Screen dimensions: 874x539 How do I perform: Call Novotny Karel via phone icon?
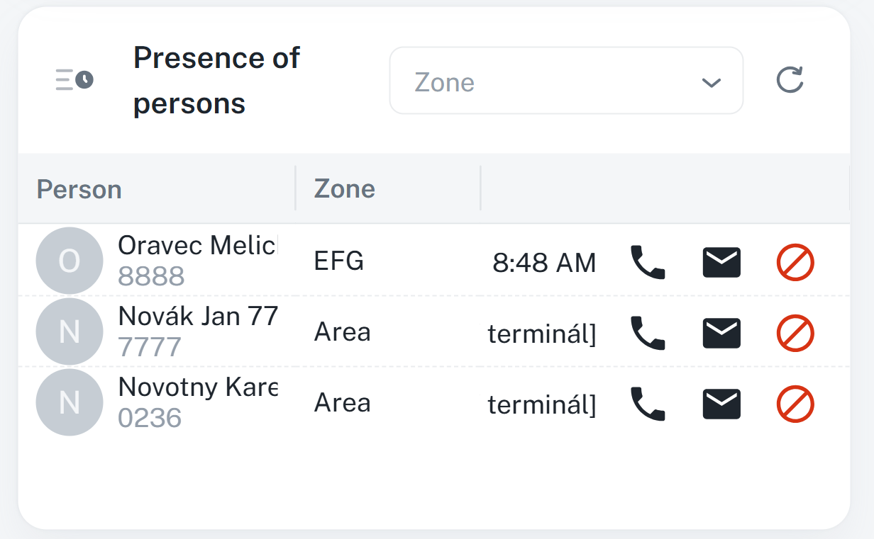coord(648,404)
